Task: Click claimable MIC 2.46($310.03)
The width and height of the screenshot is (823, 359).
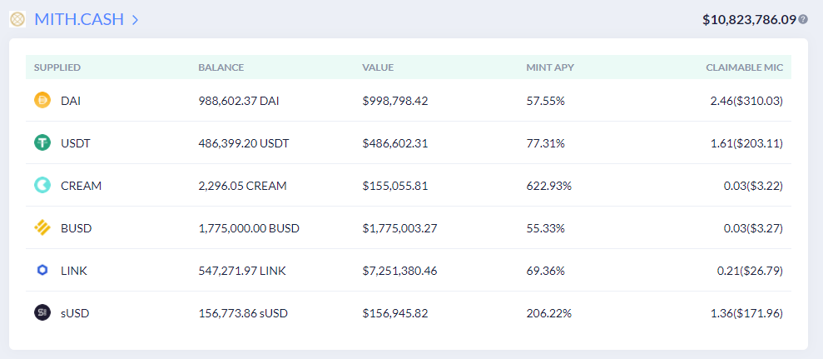Action: (747, 101)
